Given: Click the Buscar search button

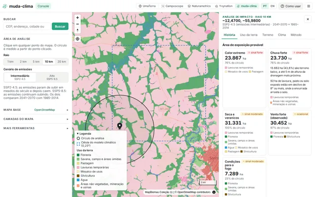Looking at the screenshot, I should pyautogui.click(x=60, y=26).
